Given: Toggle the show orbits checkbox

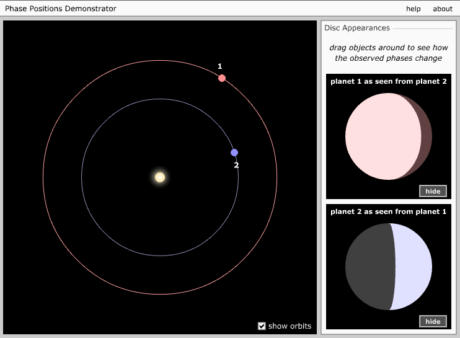Looking at the screenshot, I should pos(262,326).
